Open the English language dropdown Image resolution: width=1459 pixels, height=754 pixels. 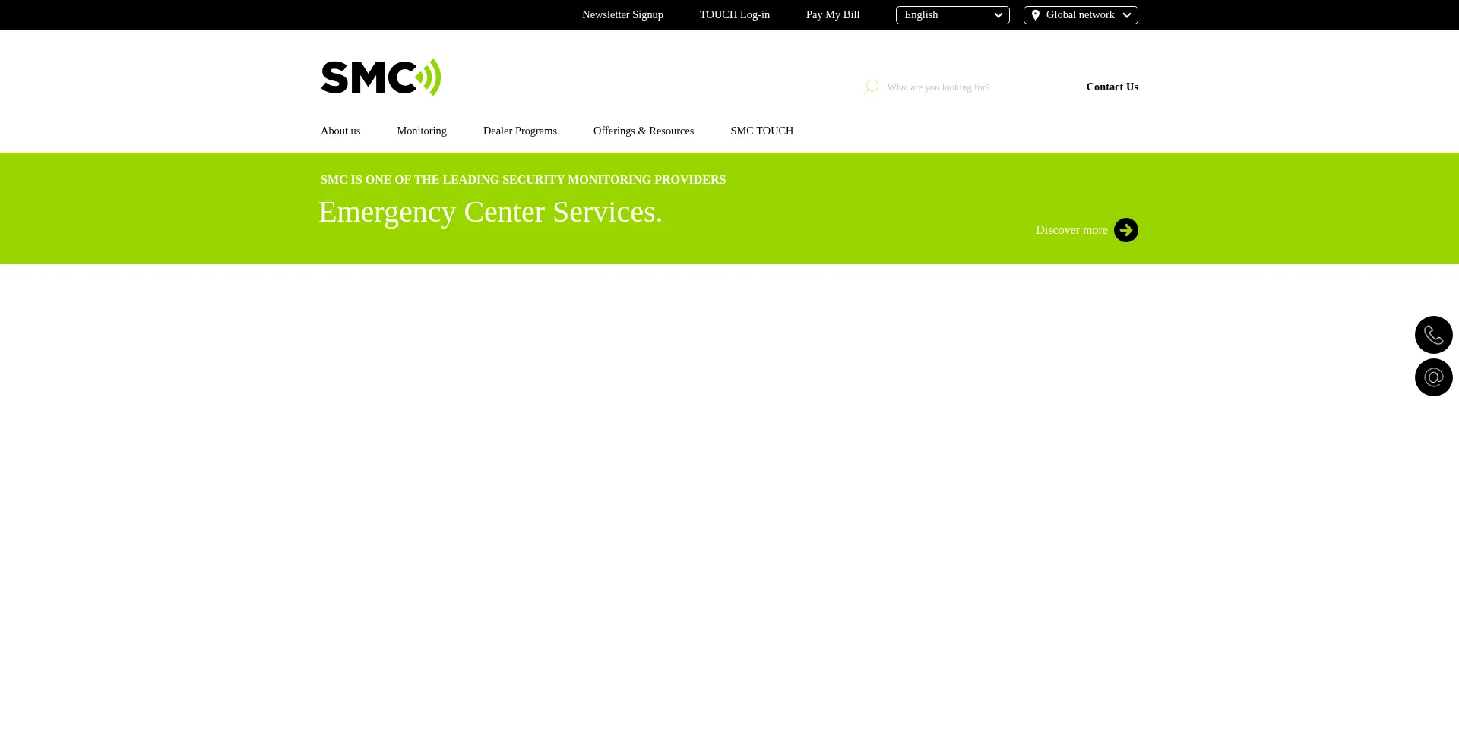click(x=952, y=15)
